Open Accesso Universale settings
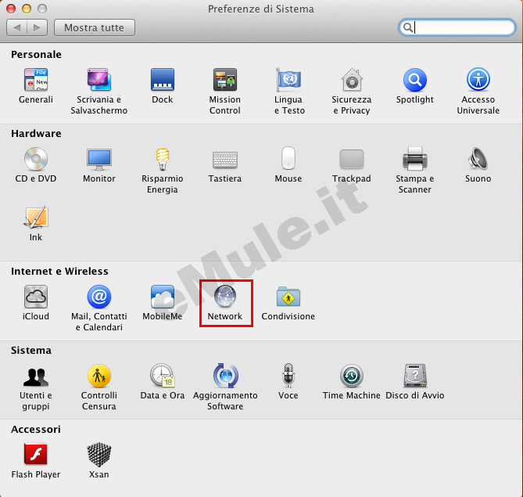Image resolution: width=523 pixels, height=497 pixels. coord(478,91)
